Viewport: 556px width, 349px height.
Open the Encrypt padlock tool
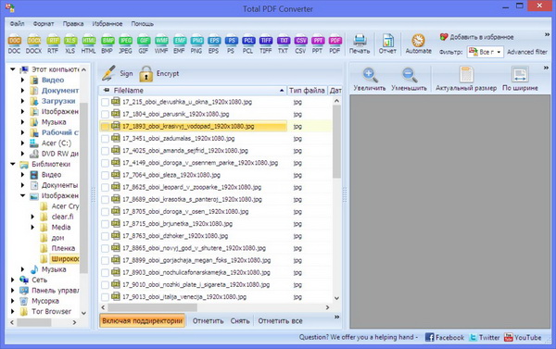point(158,73)
